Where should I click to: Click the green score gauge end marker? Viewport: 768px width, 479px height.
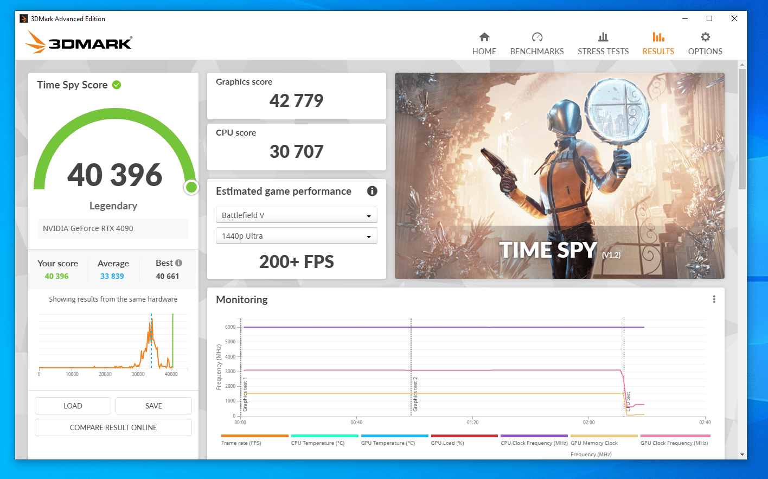pyautogui.click(x=191, y=187)
